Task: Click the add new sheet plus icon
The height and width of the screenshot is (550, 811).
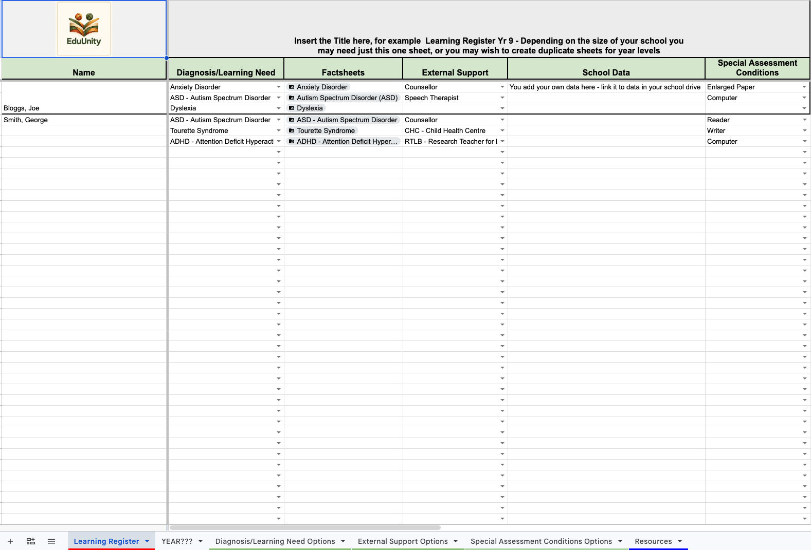Action: pos(10,541)
